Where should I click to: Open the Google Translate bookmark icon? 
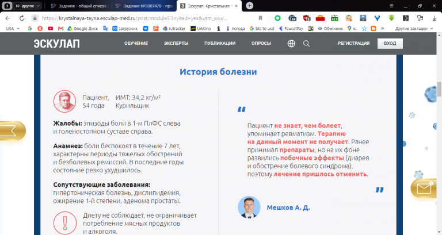[106, 28]
